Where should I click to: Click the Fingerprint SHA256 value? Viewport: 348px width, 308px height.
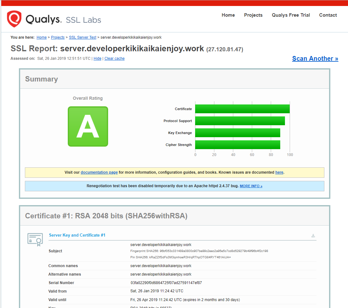[214, 251]
